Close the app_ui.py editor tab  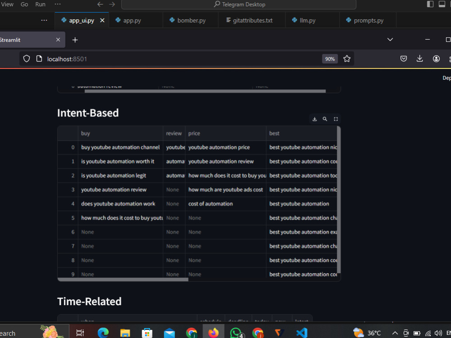(102, 20)
